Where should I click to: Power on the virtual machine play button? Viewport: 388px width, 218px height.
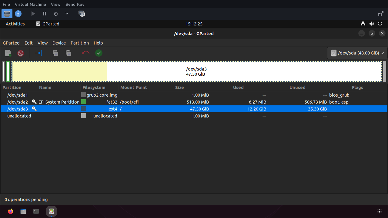[x=33, y=14]
